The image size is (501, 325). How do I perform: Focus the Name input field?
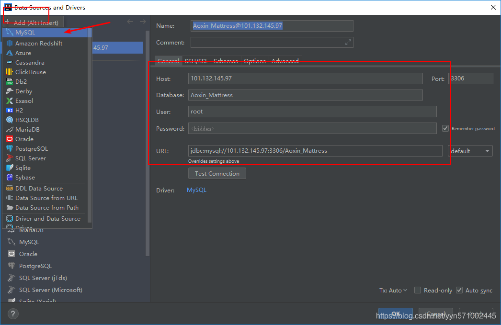(272, 26)
